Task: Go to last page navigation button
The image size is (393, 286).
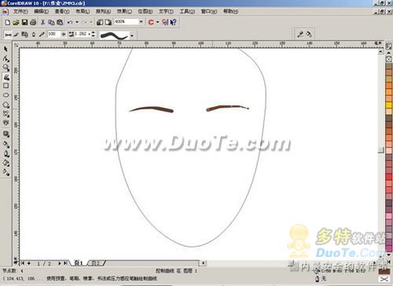Action: pos(65,263)
